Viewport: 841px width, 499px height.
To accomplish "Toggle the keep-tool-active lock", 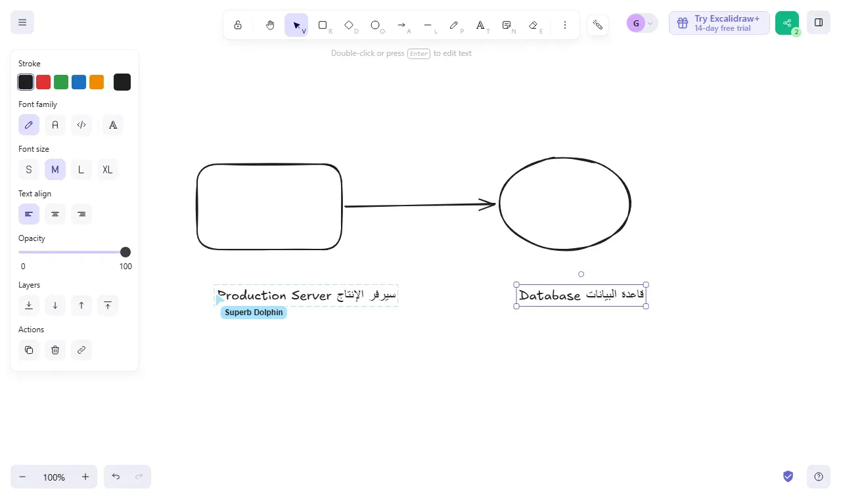I will (x=238, y=25).
